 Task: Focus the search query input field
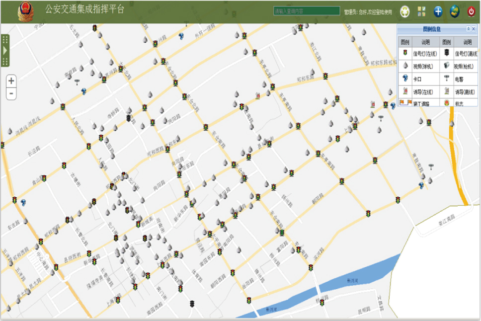coord(306,11)
